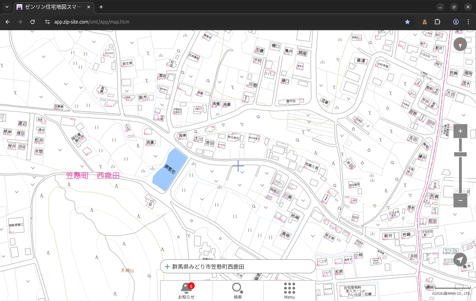Bookmark this page with the star icon
The image size is (476, 301).
(x=407, y=22)
